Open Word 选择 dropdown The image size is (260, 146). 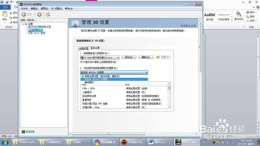(251, 21)
